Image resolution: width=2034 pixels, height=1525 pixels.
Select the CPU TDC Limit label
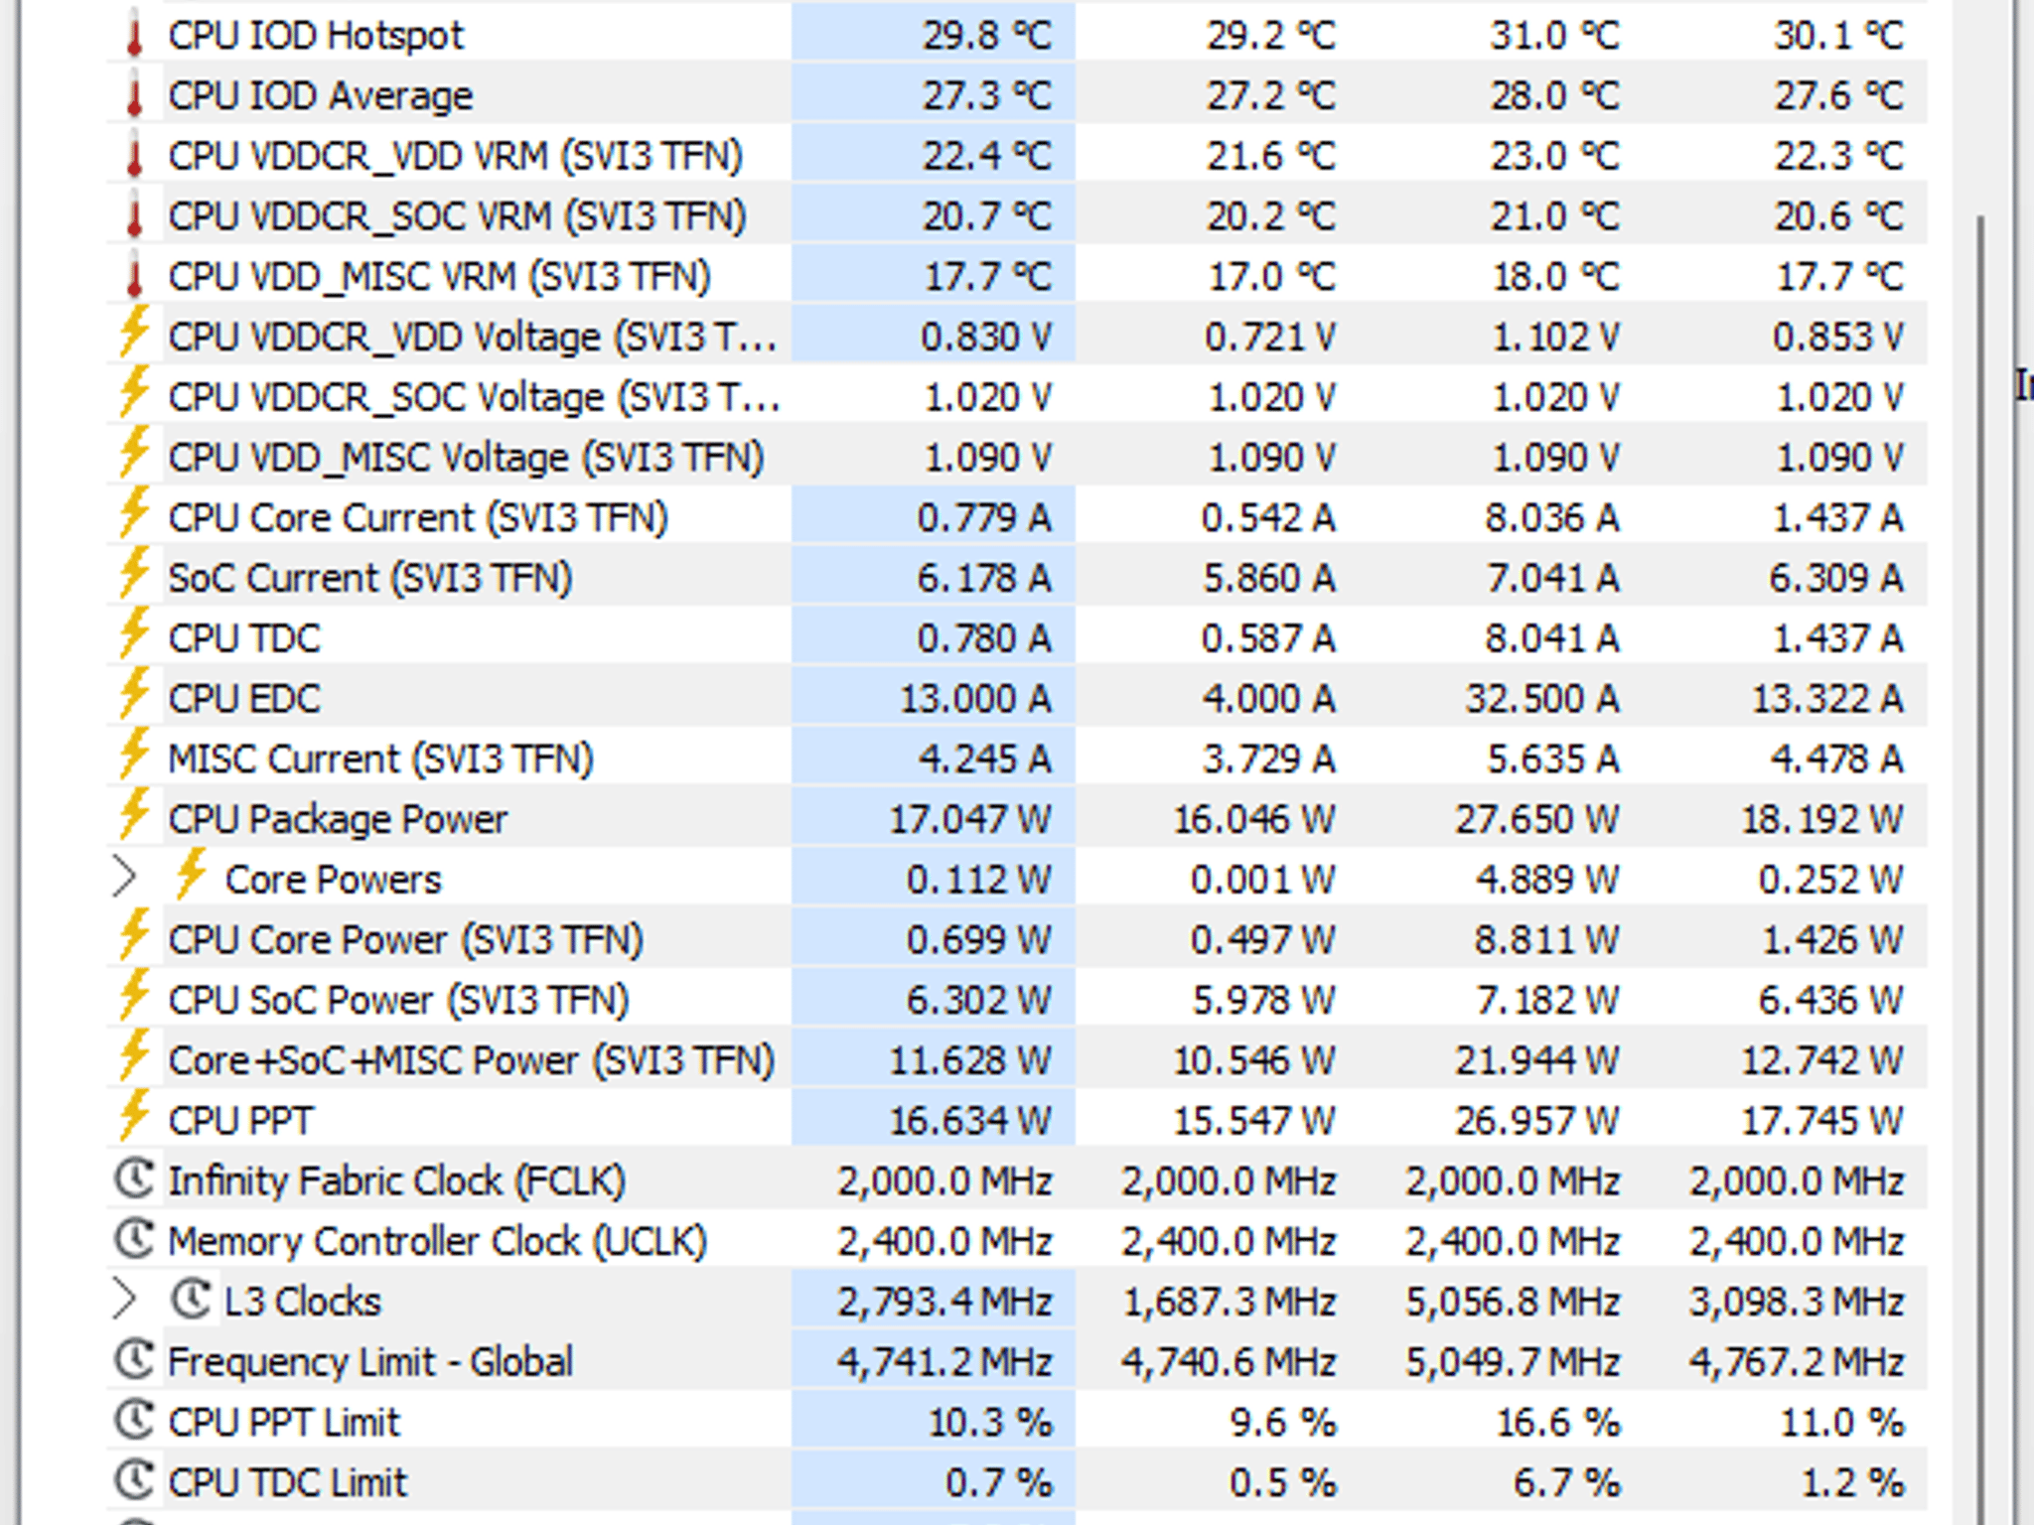pos(288,1483)
